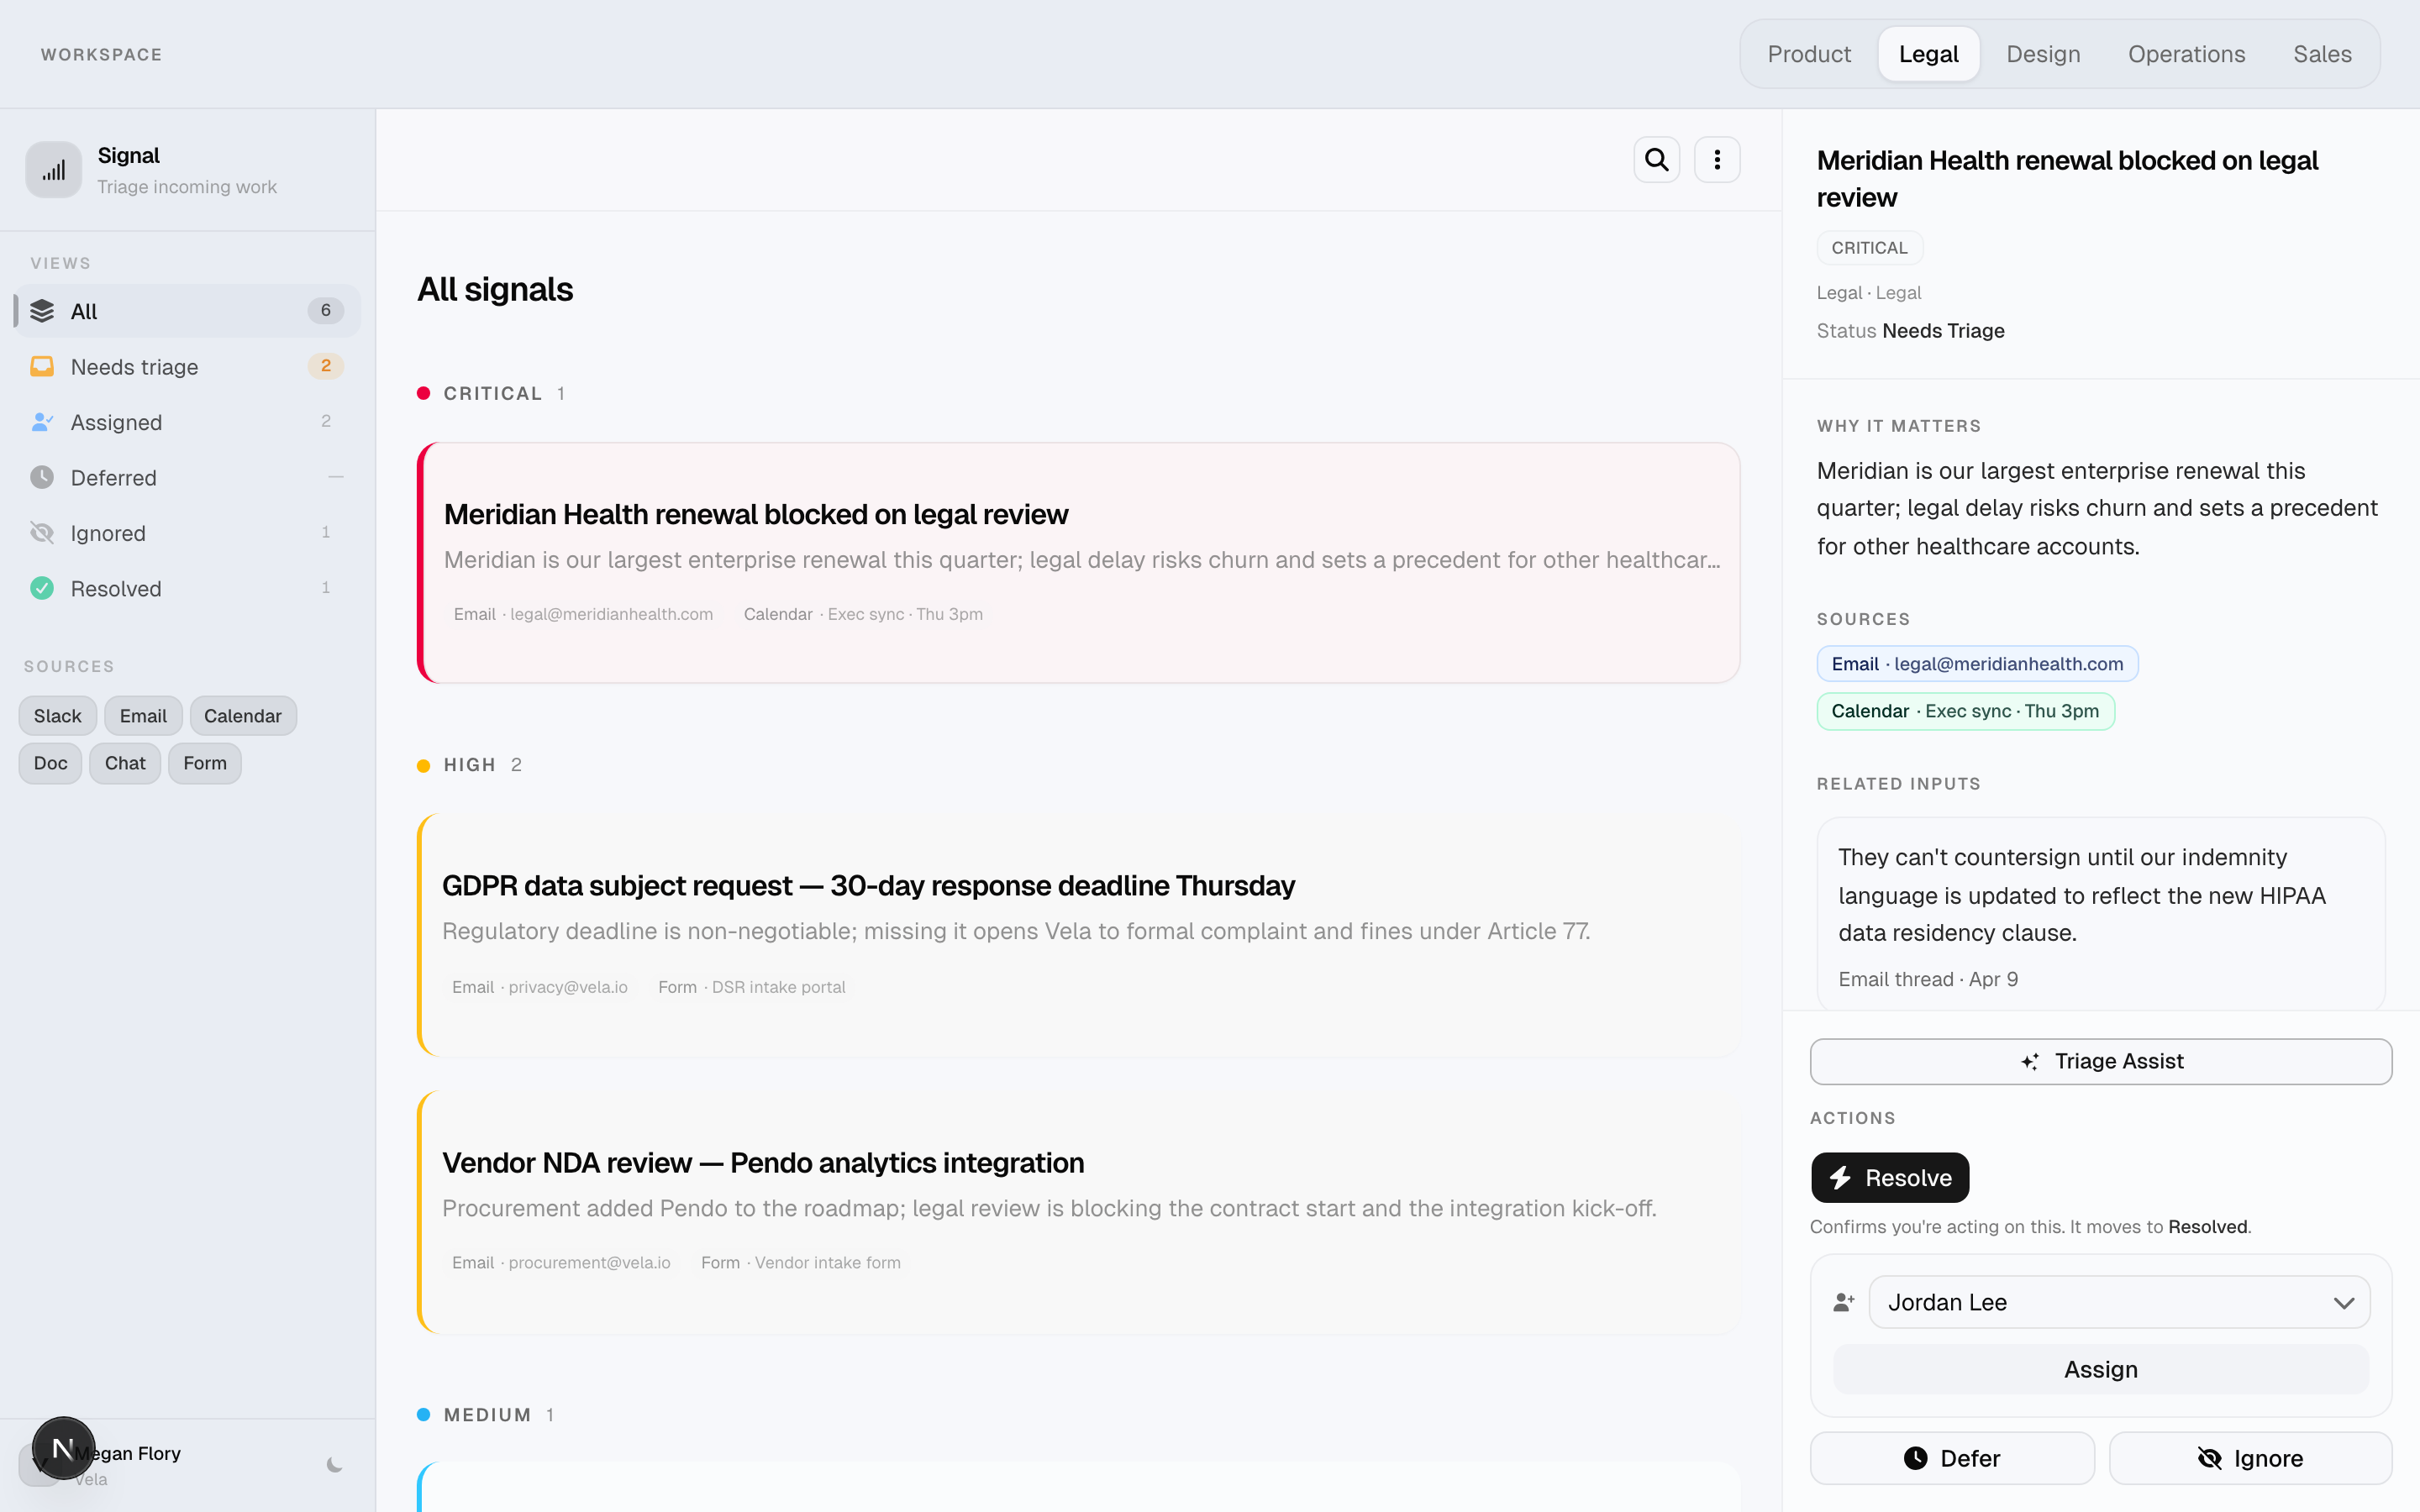
Task: Select the All view
Action: point(187,311)
